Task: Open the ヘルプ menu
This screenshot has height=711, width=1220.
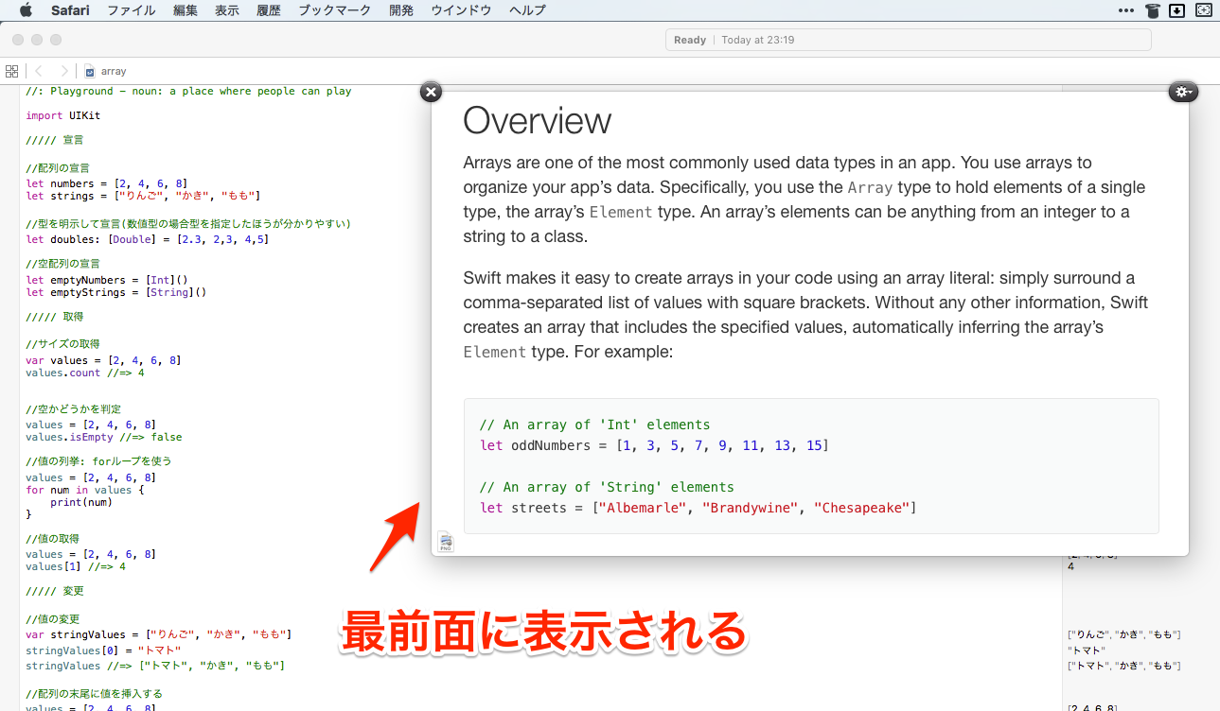Action: click(x=527, y=10)
